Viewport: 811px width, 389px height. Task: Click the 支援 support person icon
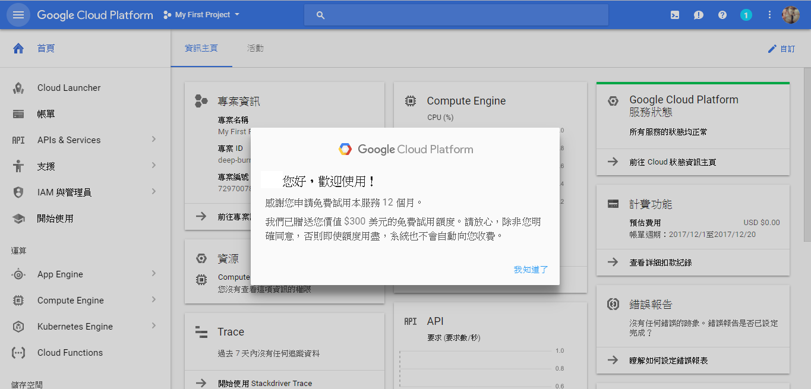click(18, 166)
